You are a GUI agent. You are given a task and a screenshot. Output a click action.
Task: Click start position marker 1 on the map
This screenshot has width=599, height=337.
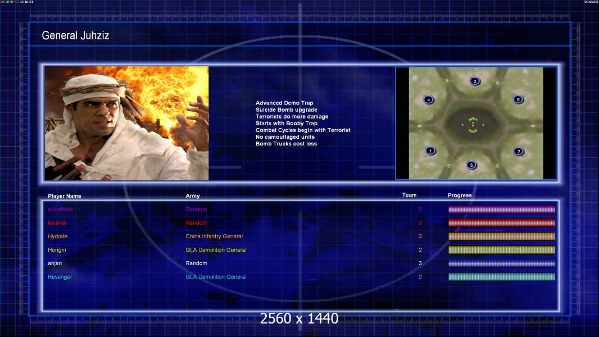(x=430, y=151)
